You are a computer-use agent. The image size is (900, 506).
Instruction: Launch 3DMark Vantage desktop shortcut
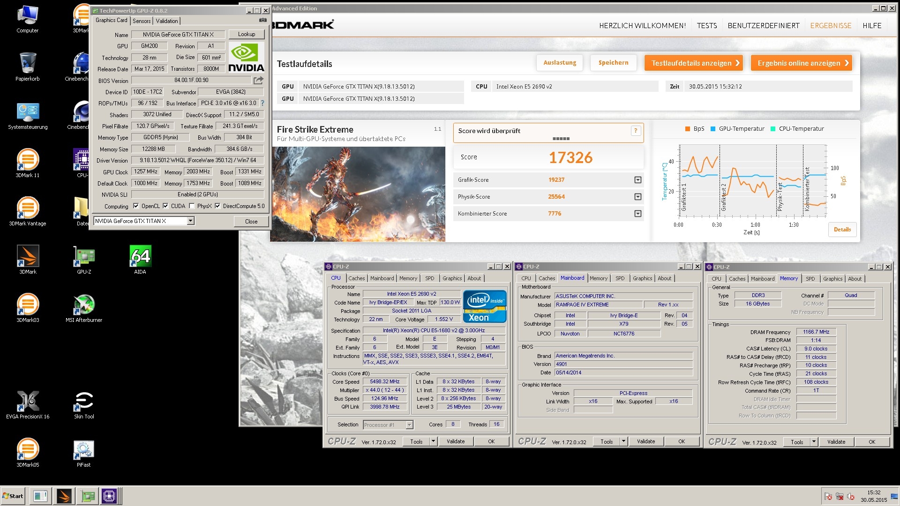click(x=28, y=211)
